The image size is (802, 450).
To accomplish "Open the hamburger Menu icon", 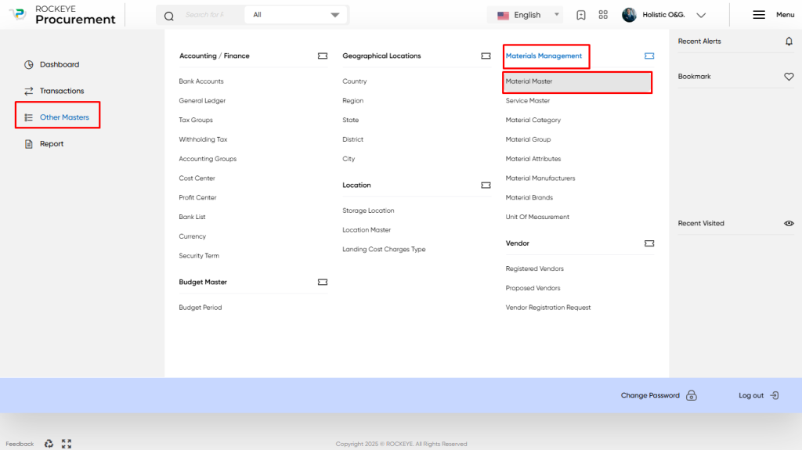I will 758,15.
